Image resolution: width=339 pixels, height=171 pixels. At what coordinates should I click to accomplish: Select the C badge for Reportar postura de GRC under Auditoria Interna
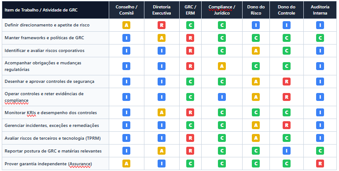point(320,151)
